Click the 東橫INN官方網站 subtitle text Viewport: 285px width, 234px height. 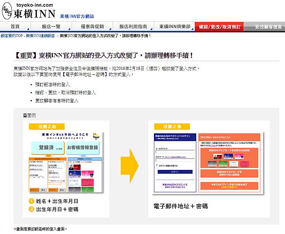tap(77, 16)
